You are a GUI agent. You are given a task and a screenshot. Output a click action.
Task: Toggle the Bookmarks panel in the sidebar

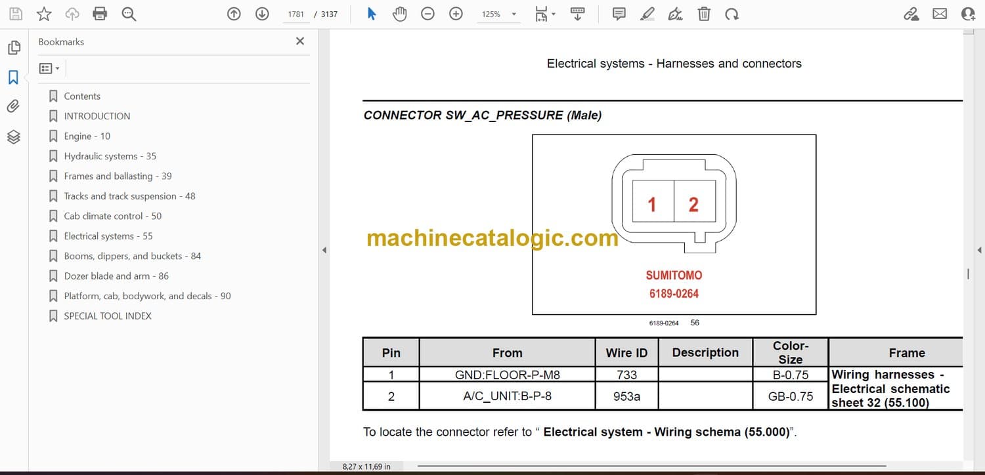point(14,77)
